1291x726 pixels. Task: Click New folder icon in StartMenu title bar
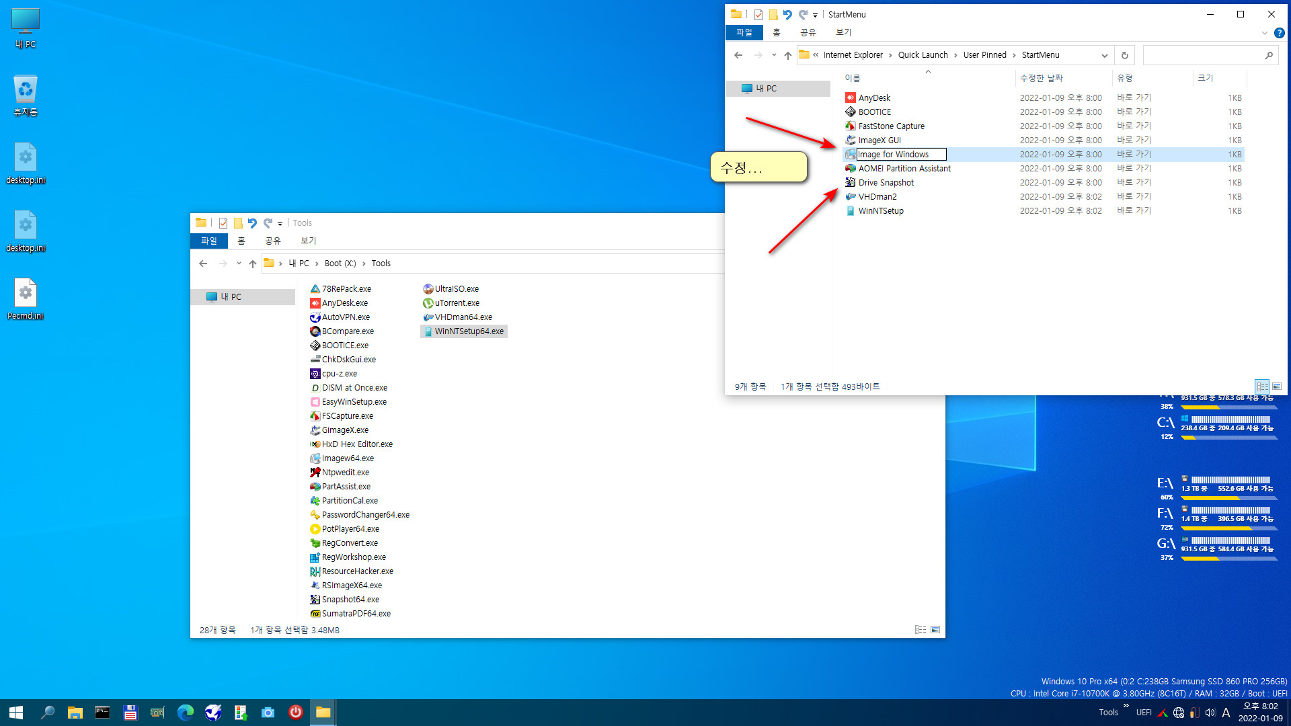(x=773, y=14)
